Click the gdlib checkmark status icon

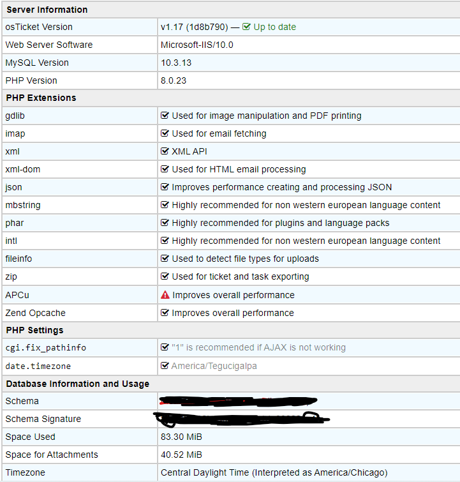coord(165,116)
